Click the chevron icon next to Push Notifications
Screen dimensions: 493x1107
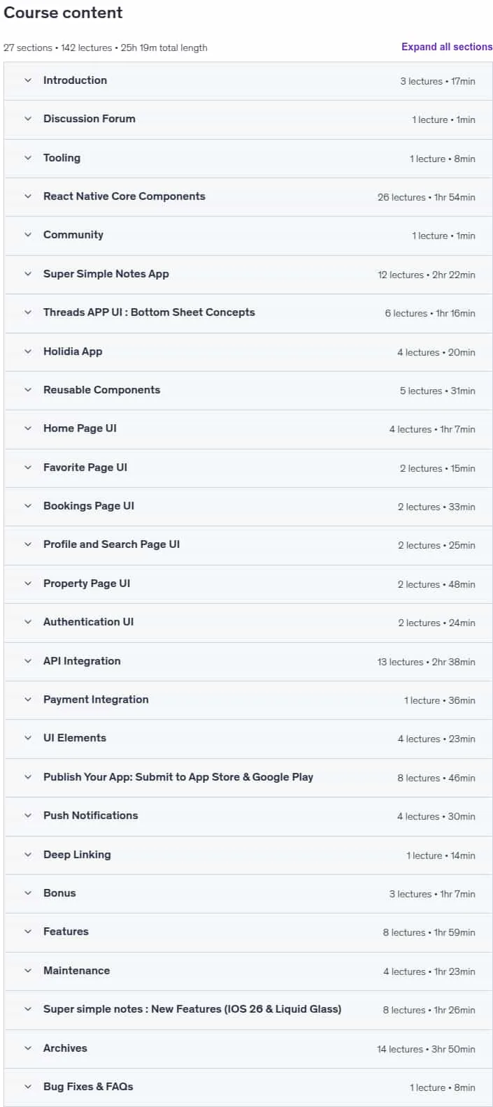[28, 816]
